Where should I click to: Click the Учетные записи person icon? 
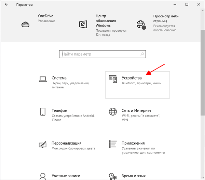(43, 176)
